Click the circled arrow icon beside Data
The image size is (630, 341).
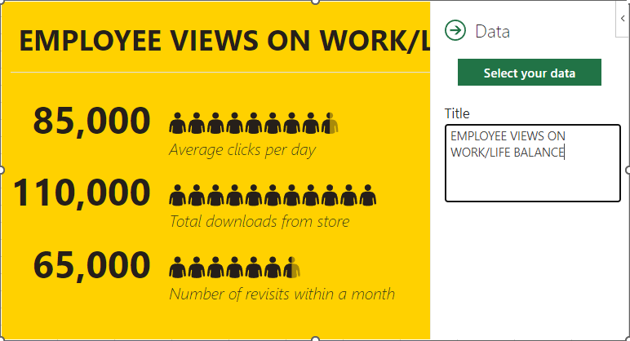tap(455, 31)
